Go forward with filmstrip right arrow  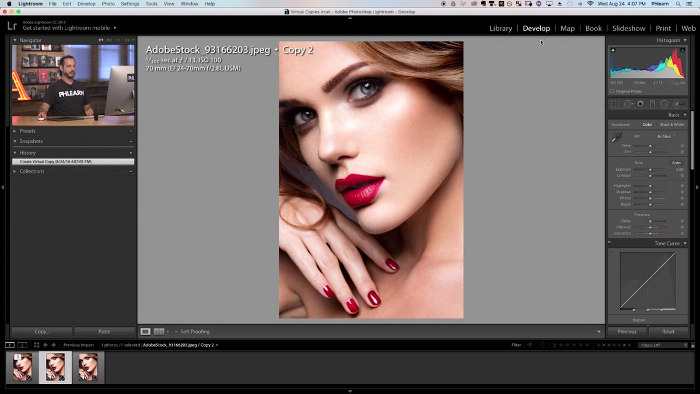coord(54,345)
